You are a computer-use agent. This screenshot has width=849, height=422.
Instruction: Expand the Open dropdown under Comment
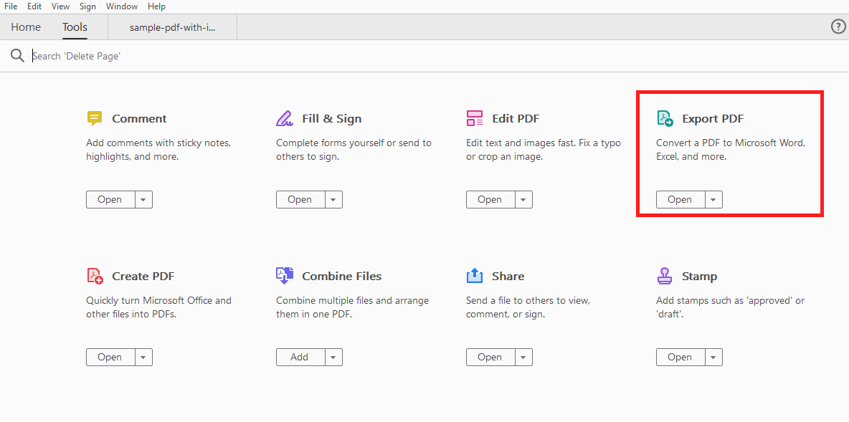pyautogui.click(x=144, y=199)
